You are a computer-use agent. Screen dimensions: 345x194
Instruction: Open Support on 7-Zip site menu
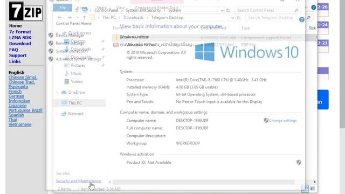[18, 56]
